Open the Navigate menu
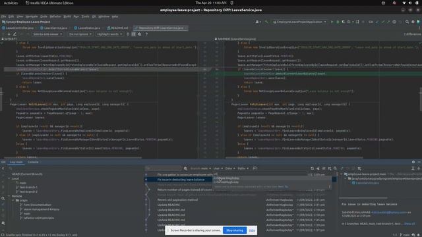 pos(32,16)
